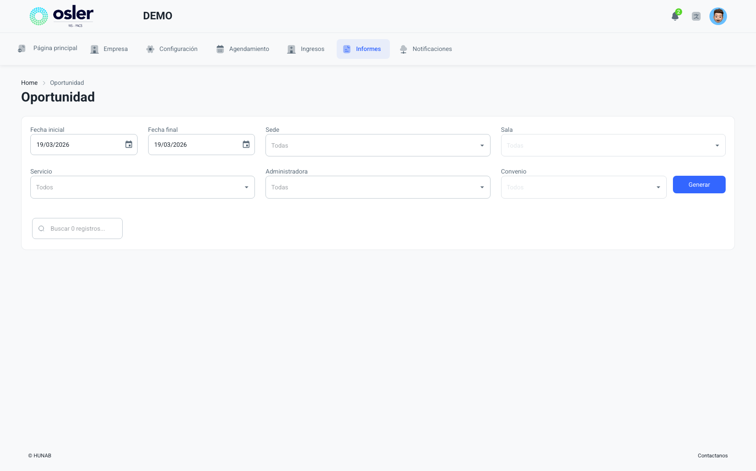756x471 pixels.
Task: Open the Página principal menu
Action: click(x=47, y=48)
